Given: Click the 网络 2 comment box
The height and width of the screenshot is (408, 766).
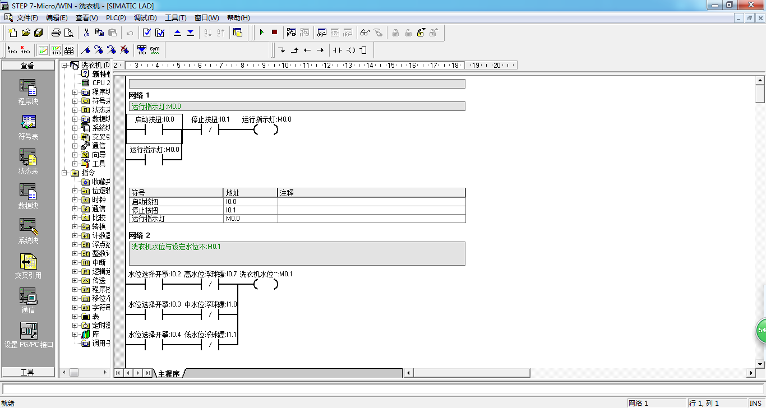Looking at the screenshot, I should [297, 253].
